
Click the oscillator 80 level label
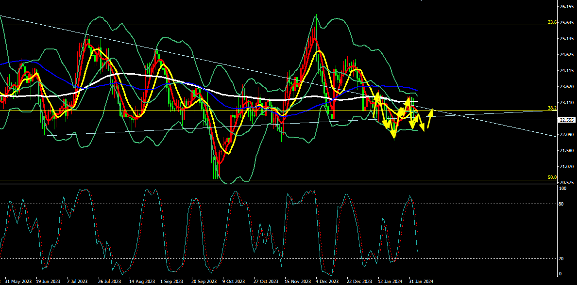coord(561,204)
